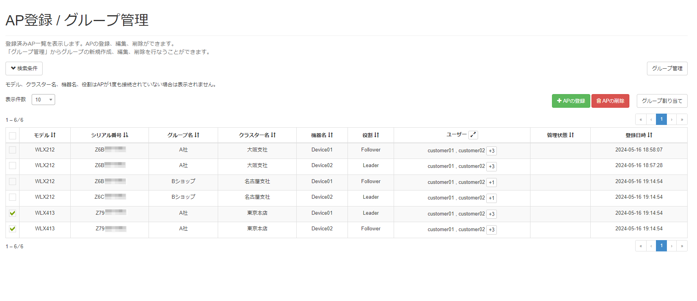Open the 表示件数 dropdown showing 10
The width and height of the screenshot is (697, 301).
point(43,100)
